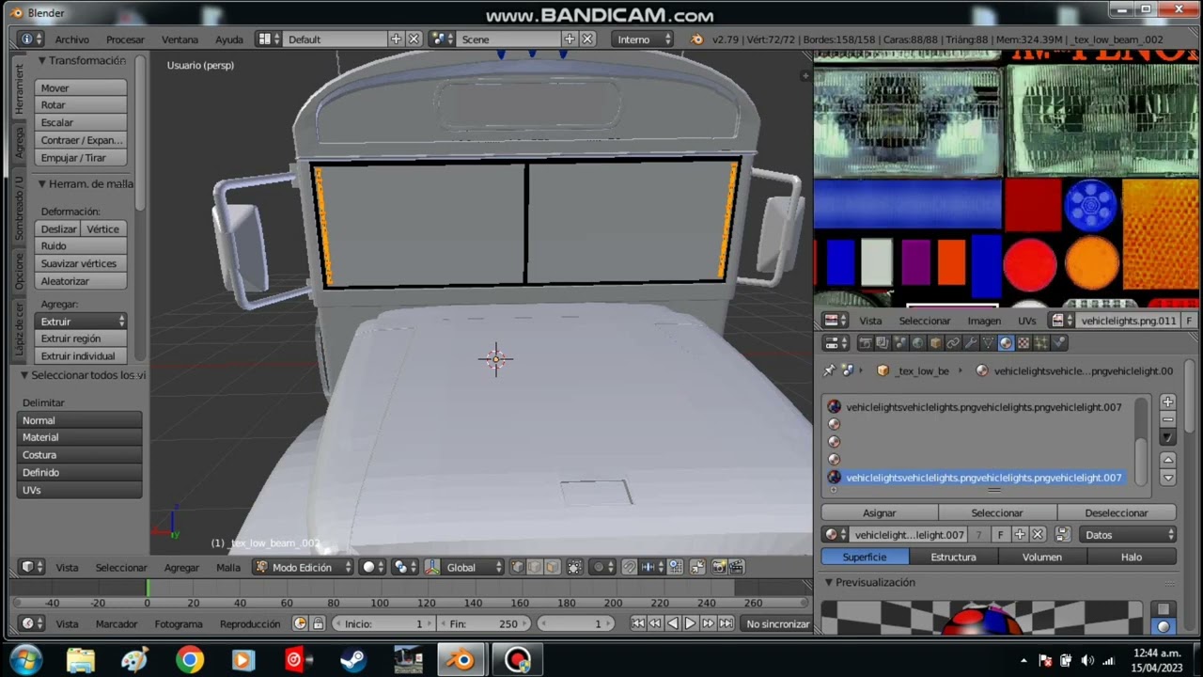Play animation forward in timeline
This screenshot has height=677, width=1203.
(x=690, y=623)
